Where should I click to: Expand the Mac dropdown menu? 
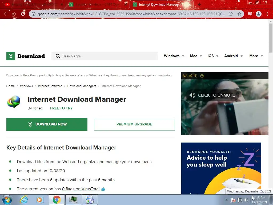click(x=196, y=56)
